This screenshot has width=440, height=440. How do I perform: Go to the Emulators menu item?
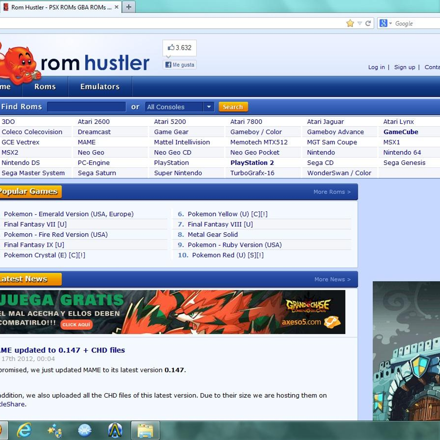(100, 87)
